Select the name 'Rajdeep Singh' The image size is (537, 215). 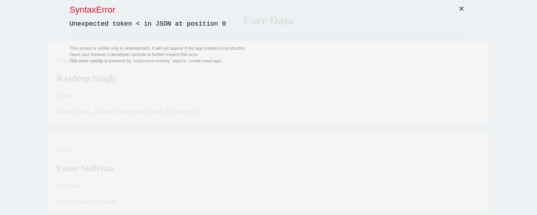[86, 78]
